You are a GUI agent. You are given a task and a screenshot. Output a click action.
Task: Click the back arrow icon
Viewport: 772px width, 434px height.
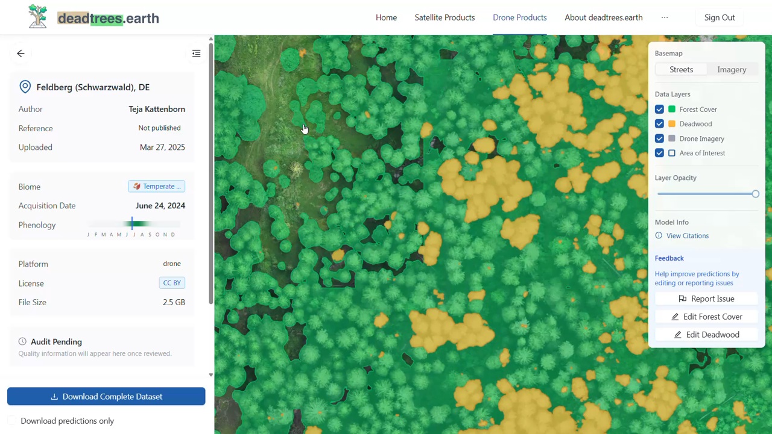point(21,54)
